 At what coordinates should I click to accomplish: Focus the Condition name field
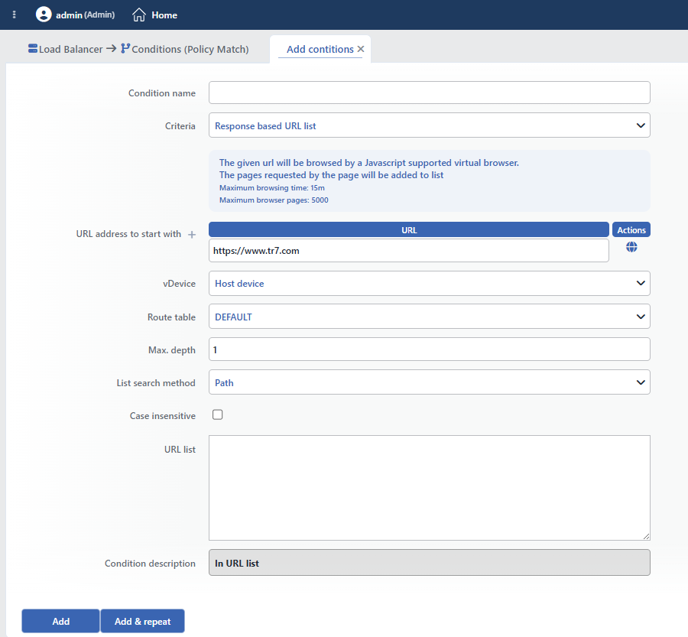pyautogui.click(x=429, y=93)
